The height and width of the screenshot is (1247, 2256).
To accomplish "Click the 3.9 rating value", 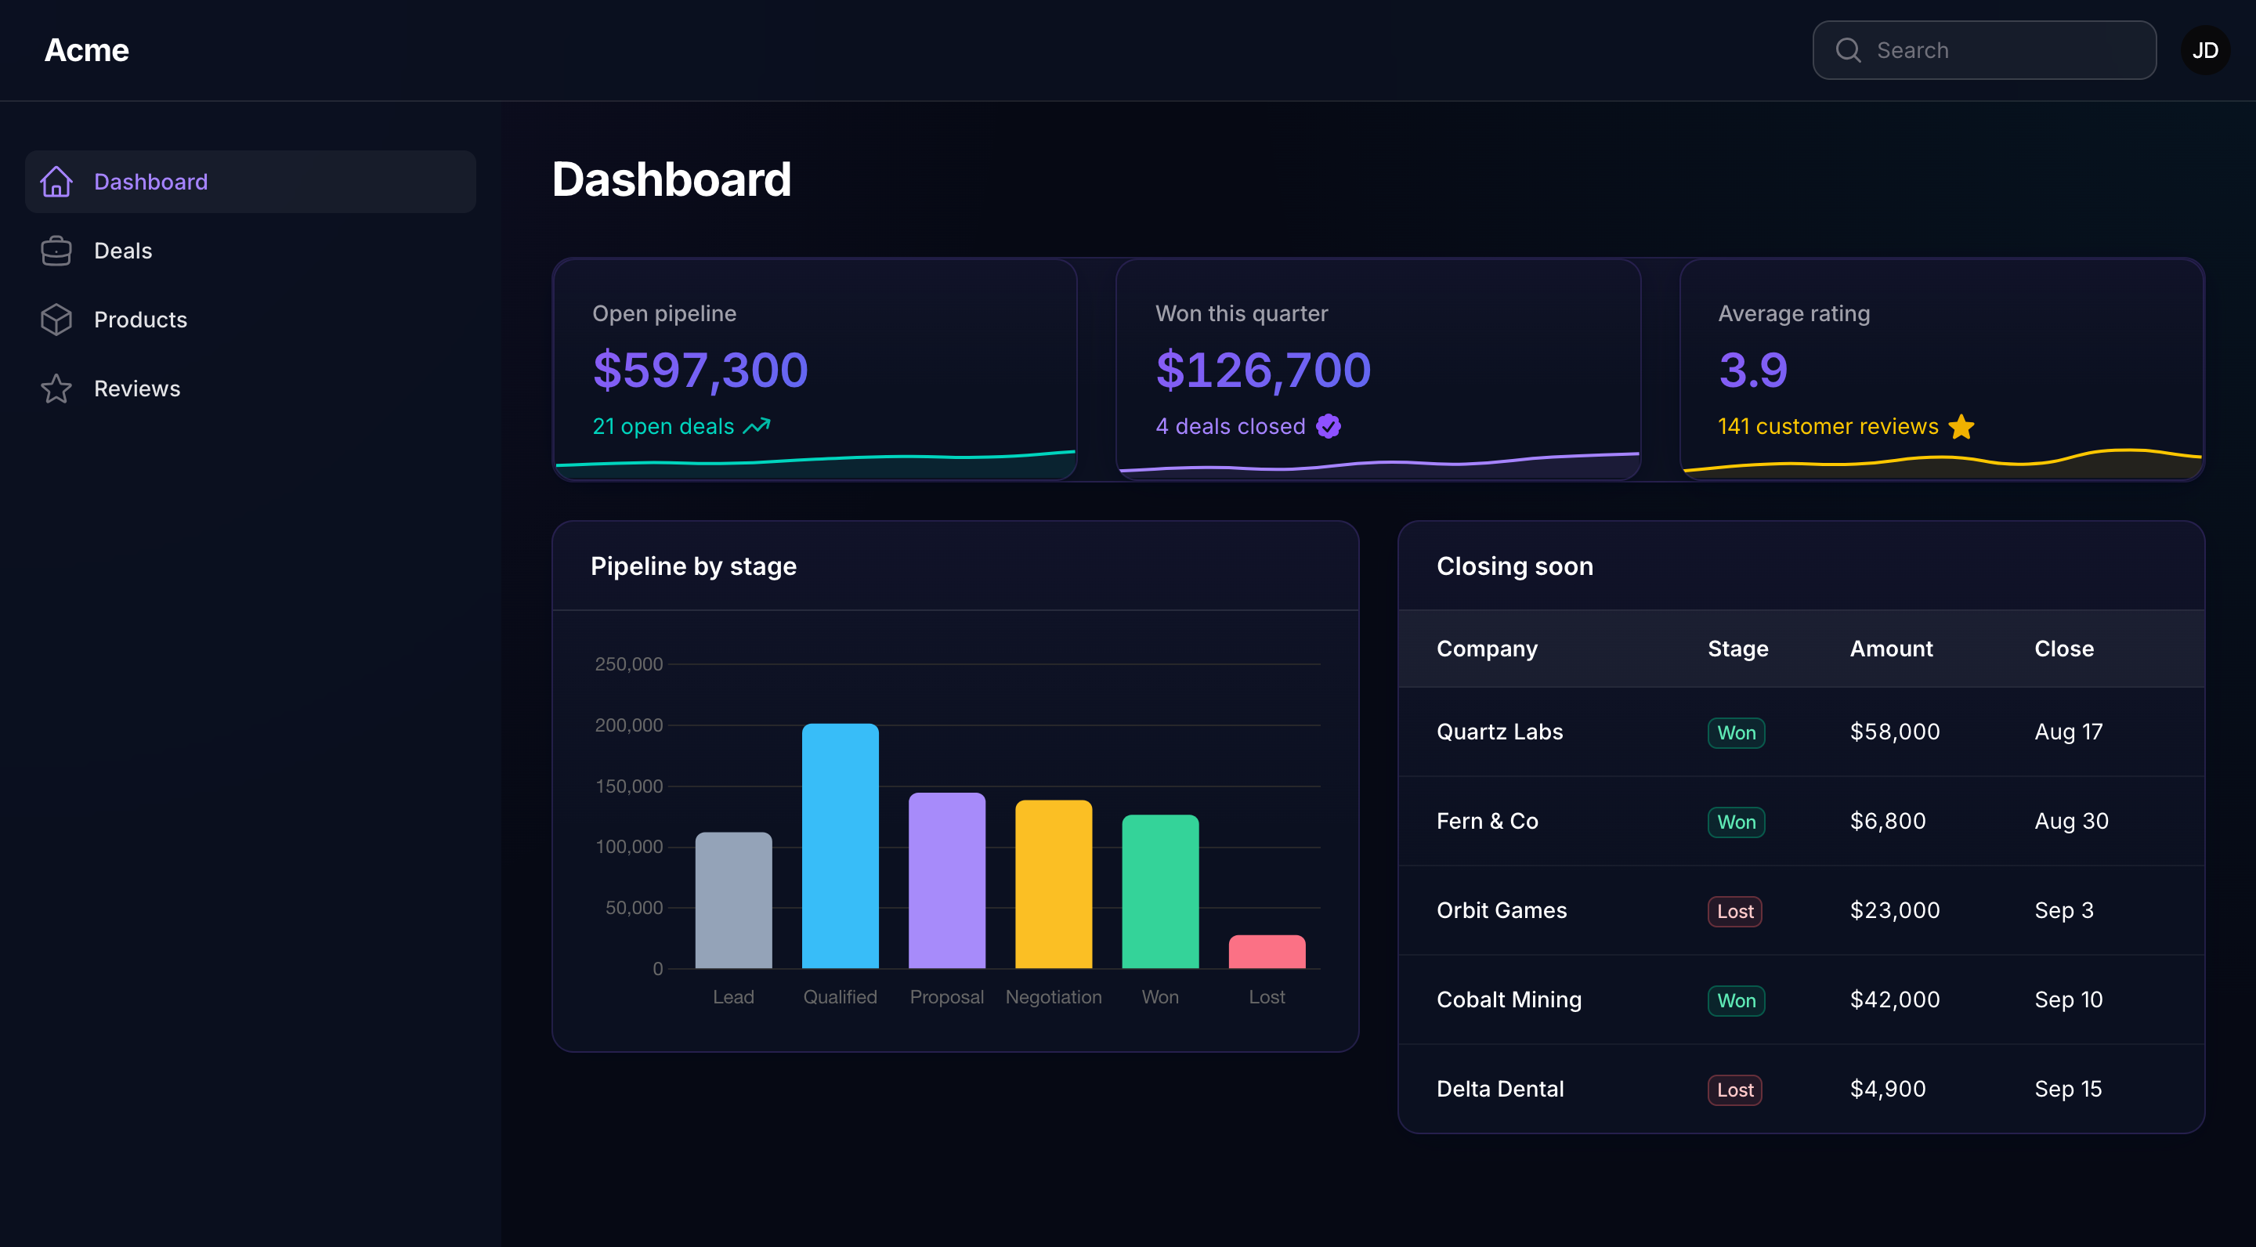I will [x=1752, y=370].
